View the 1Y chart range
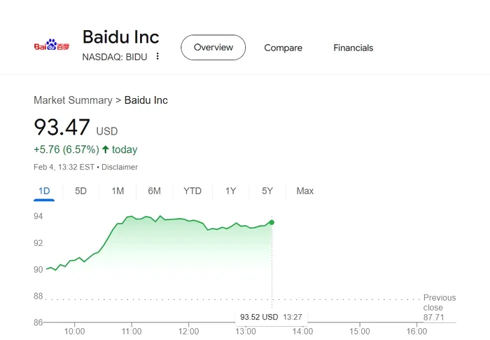Screen dimensions: 490x340 point(230,191)
